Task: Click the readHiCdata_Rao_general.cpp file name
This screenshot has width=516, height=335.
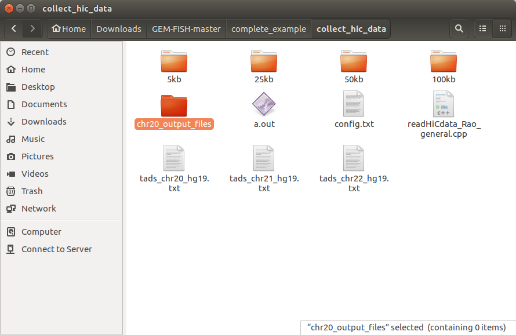Action: click(x=444, y=129)
